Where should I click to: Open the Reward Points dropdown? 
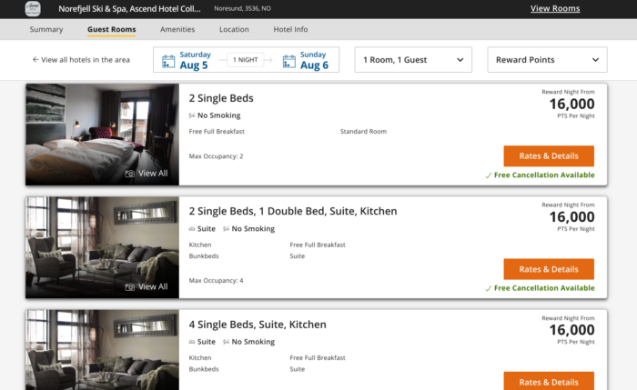[x=547, y=60]
